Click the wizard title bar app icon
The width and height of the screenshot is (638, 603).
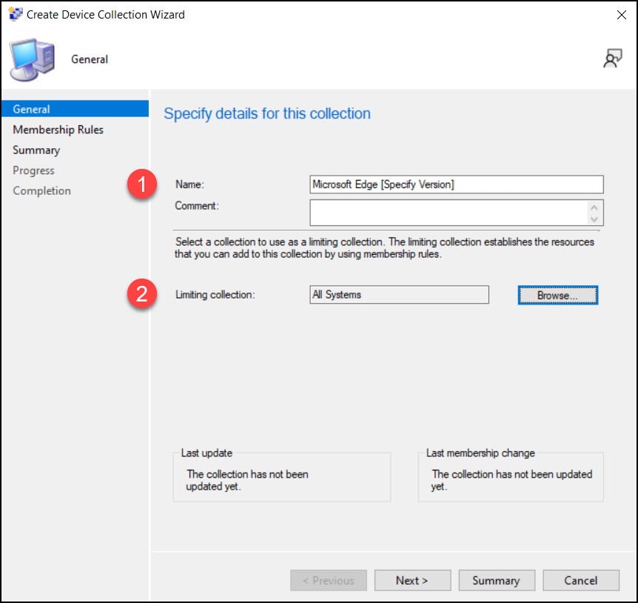15,14
